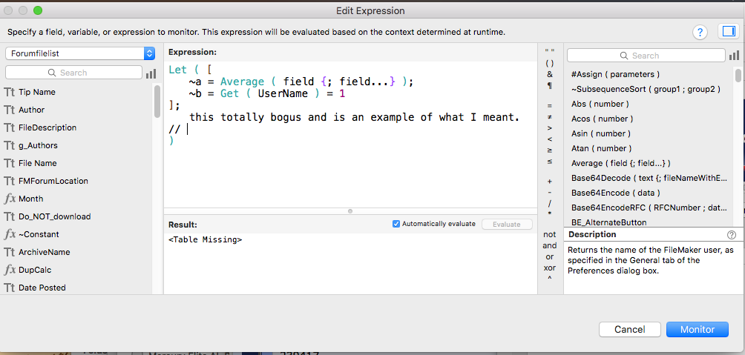Insert the 'xor' logical operator
Image resolution: width=745 pixels, height=355 pixels.
click(x=550, y=268)
